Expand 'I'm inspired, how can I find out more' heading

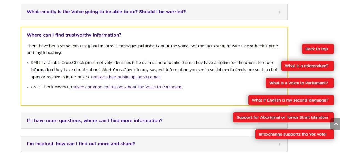click(81, 144)
